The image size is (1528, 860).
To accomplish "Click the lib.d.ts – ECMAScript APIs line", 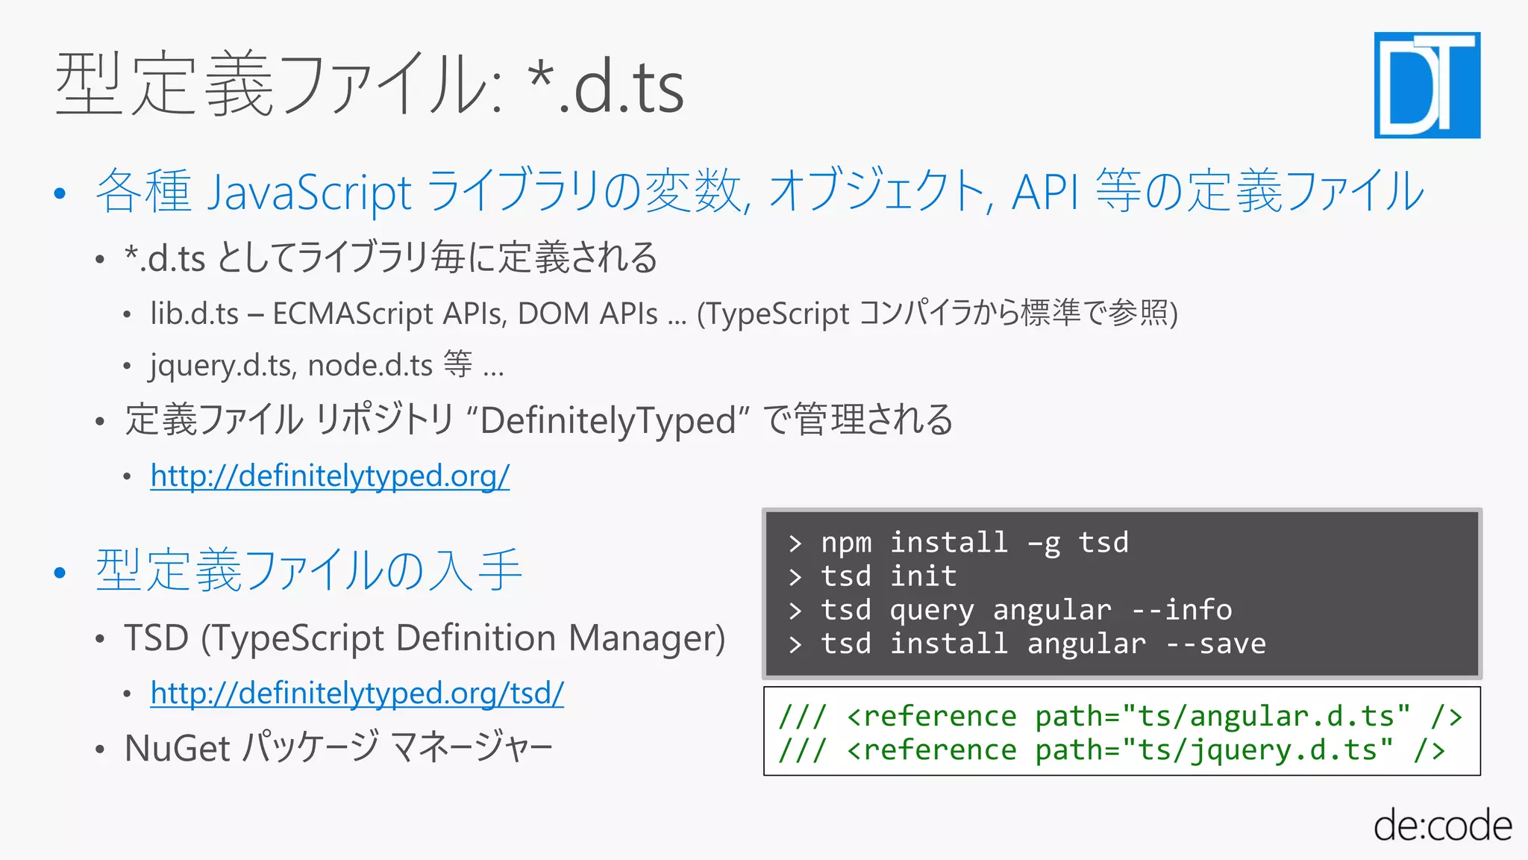I will click(664, 313).
